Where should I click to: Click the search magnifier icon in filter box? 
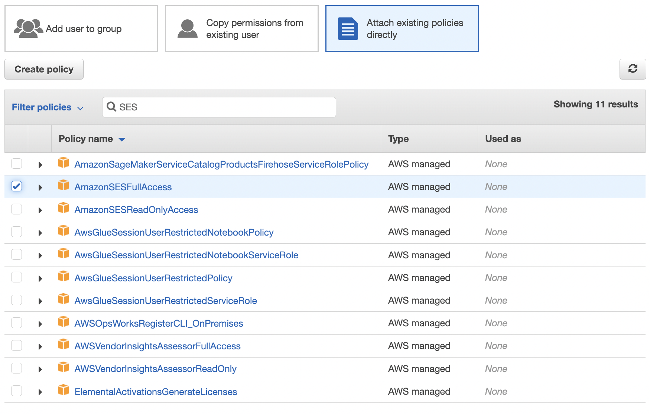(x=111, y=107)
